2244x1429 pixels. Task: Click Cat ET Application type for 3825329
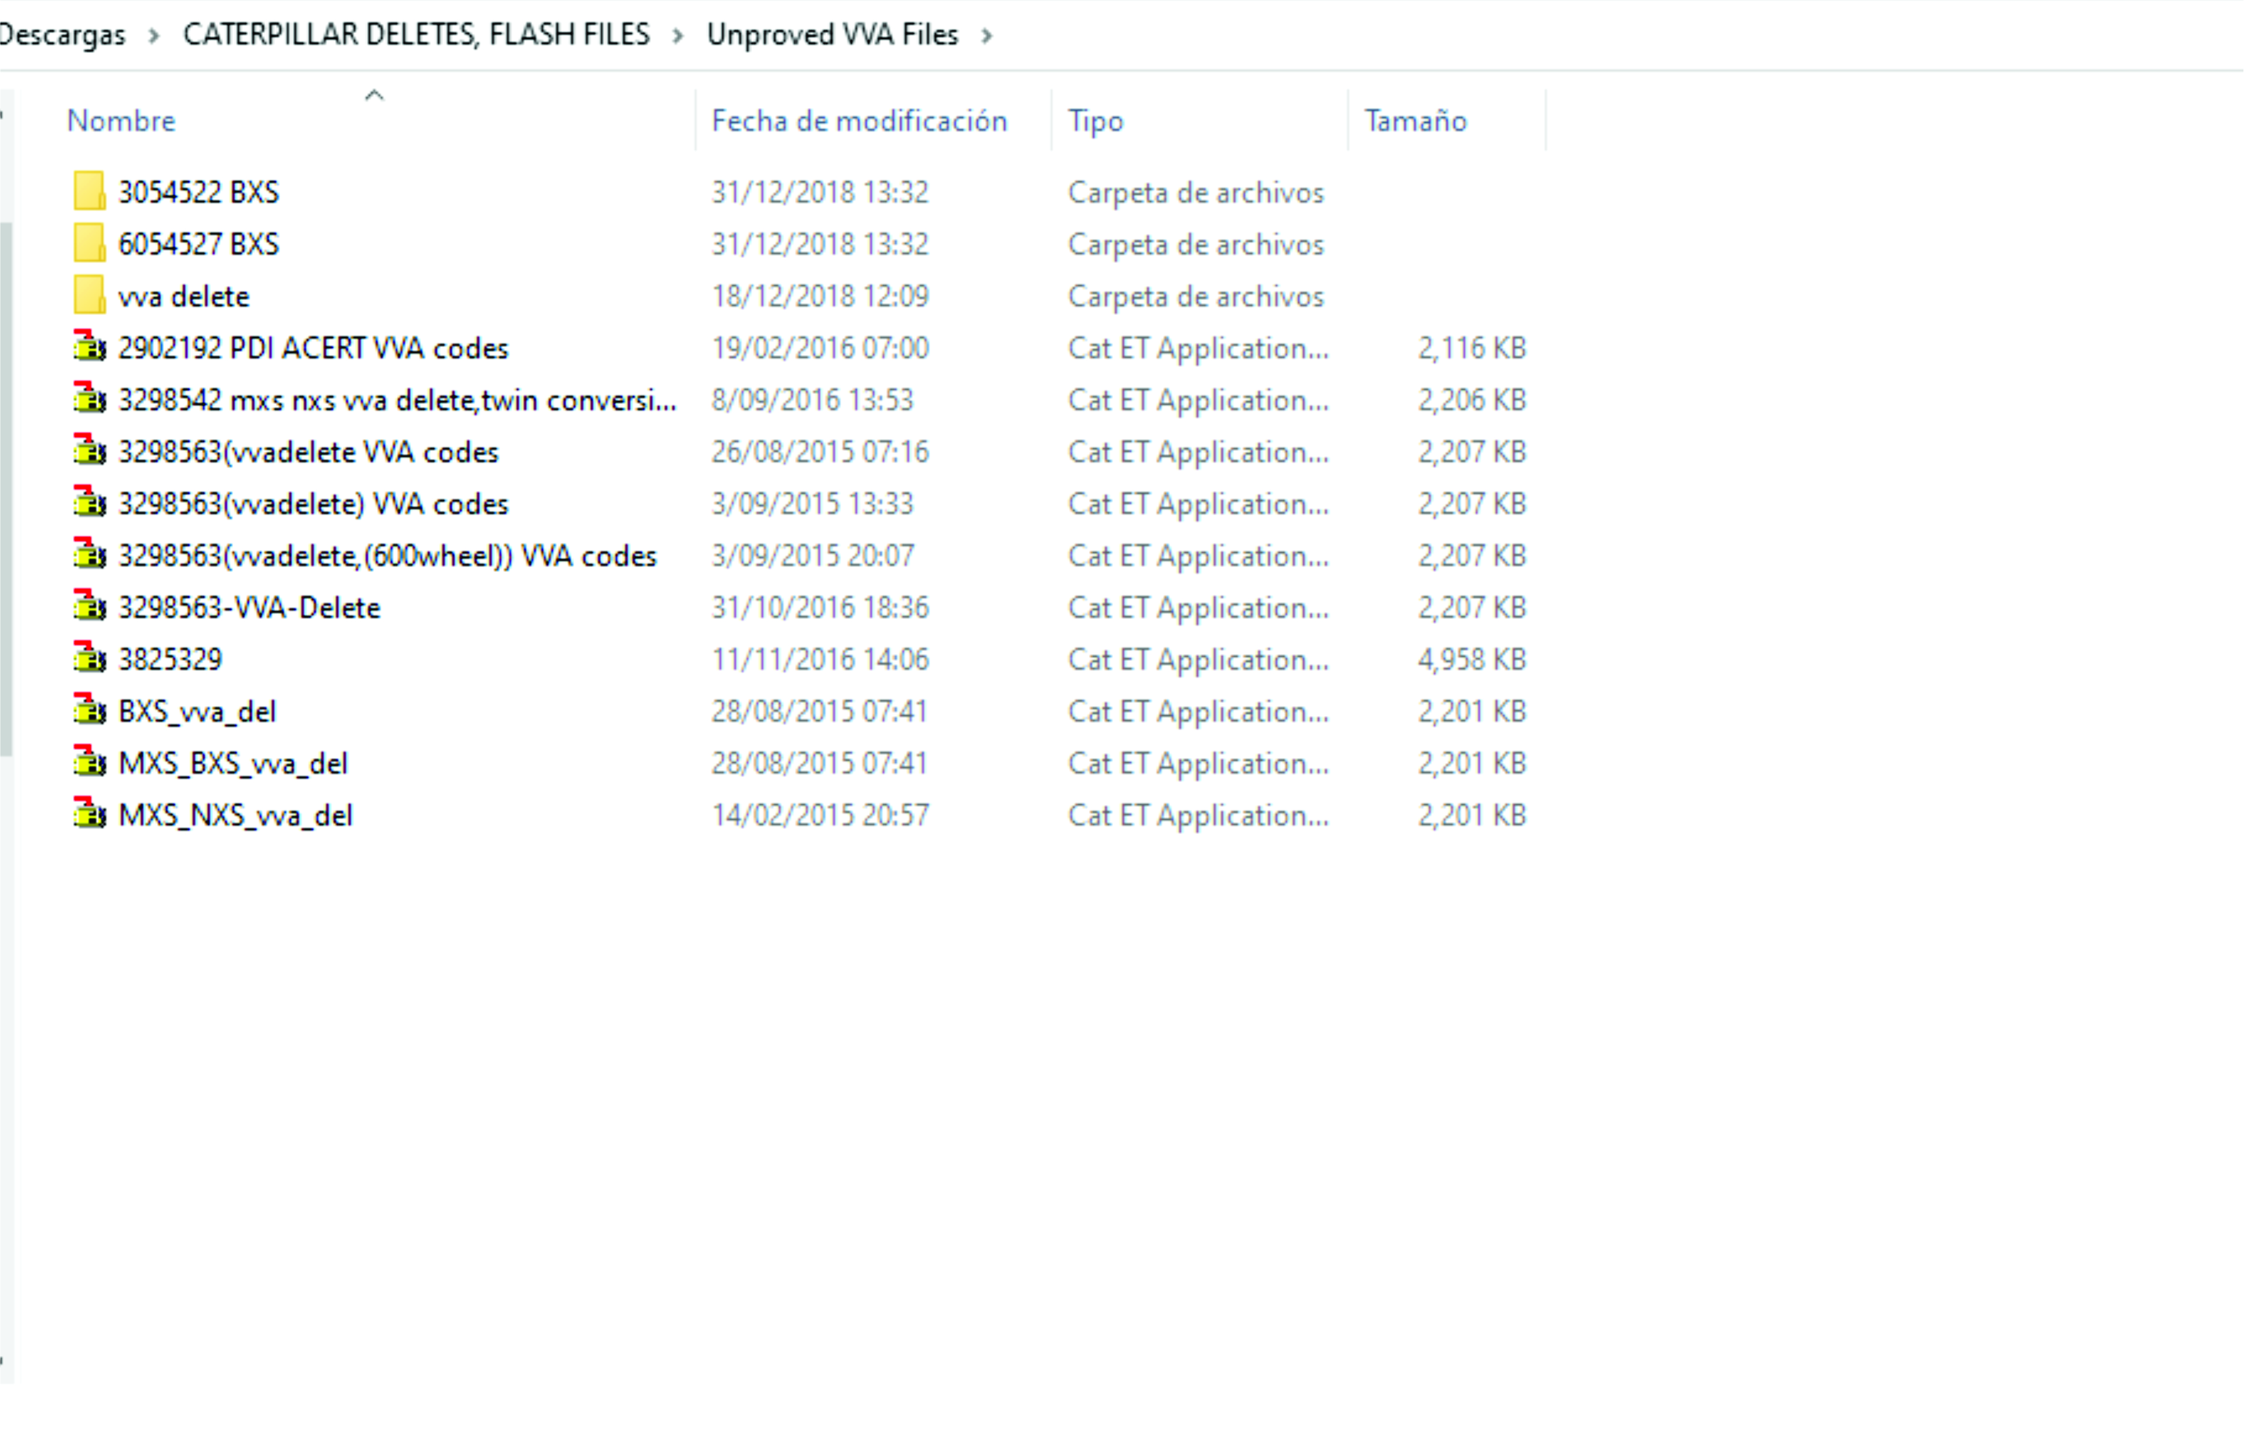1198,660
